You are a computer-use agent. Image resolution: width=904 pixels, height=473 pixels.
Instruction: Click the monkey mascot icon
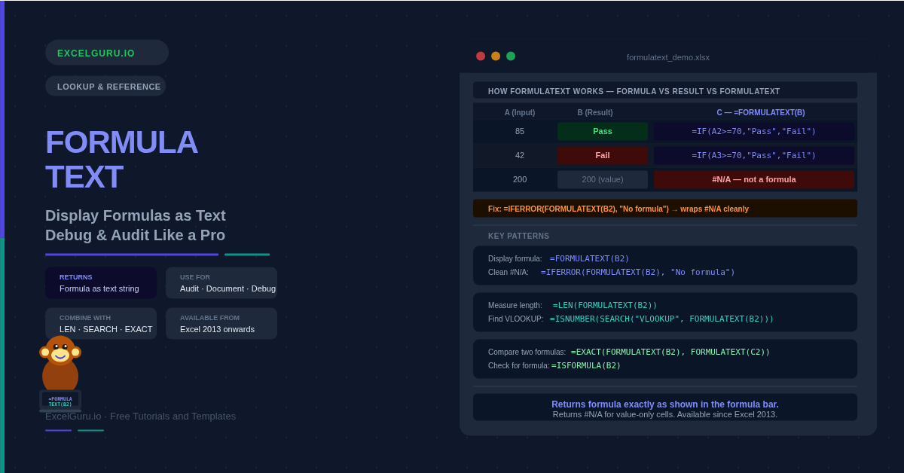60,364
